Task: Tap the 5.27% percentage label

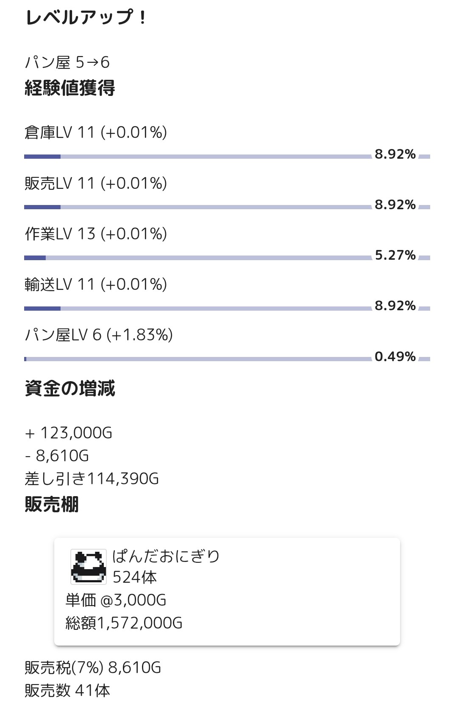Action: click(395, 255)
